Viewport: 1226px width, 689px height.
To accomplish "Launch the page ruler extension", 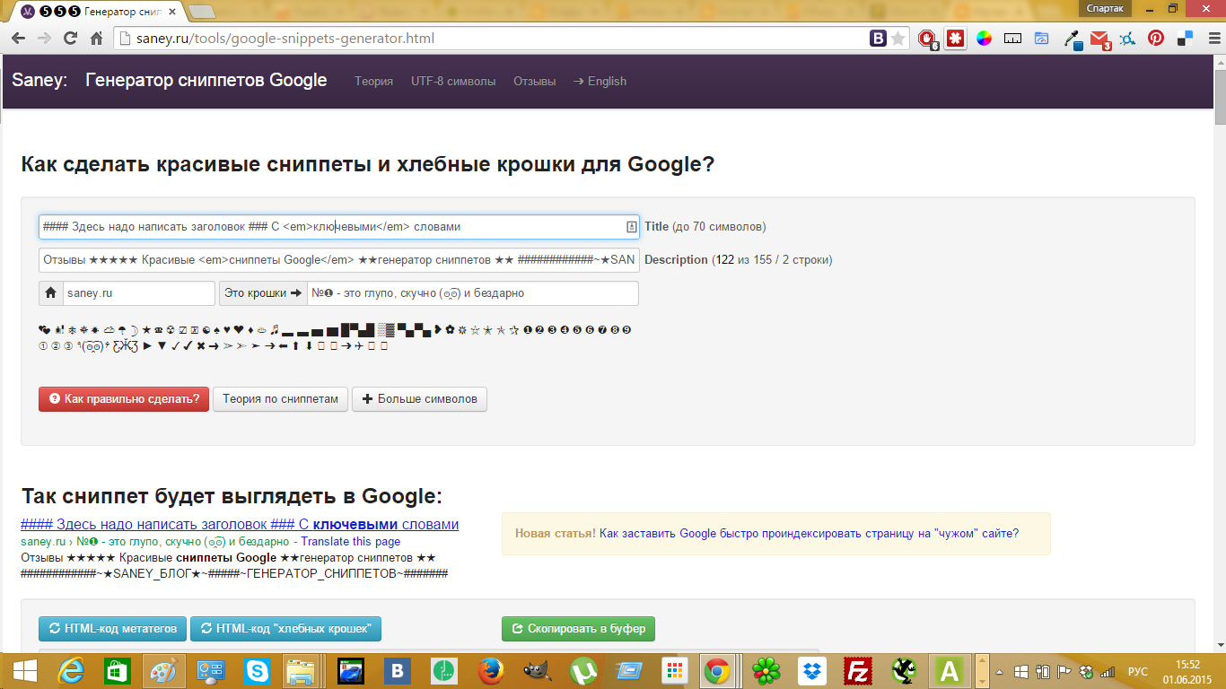I will [x=1013, y=39].
